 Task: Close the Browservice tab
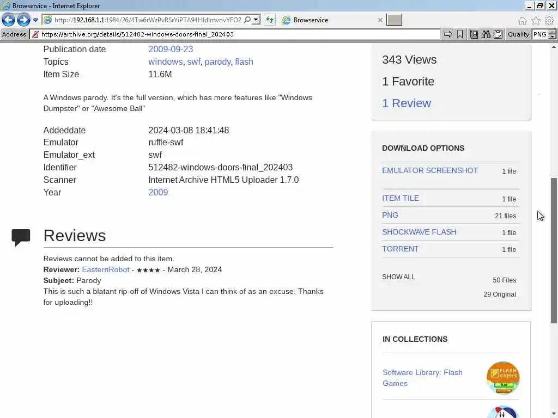(x=380, y=20)
